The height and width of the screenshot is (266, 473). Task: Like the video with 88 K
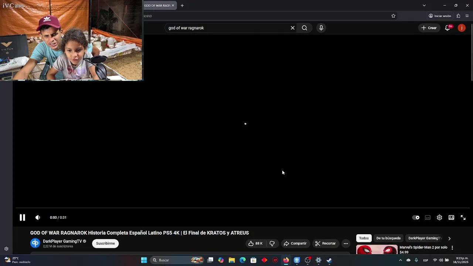point(255,243)
